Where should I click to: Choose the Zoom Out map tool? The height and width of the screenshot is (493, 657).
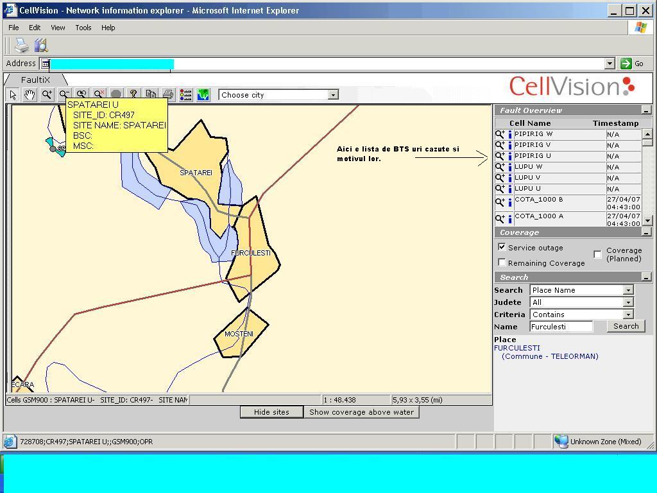(x=64, y=94)
